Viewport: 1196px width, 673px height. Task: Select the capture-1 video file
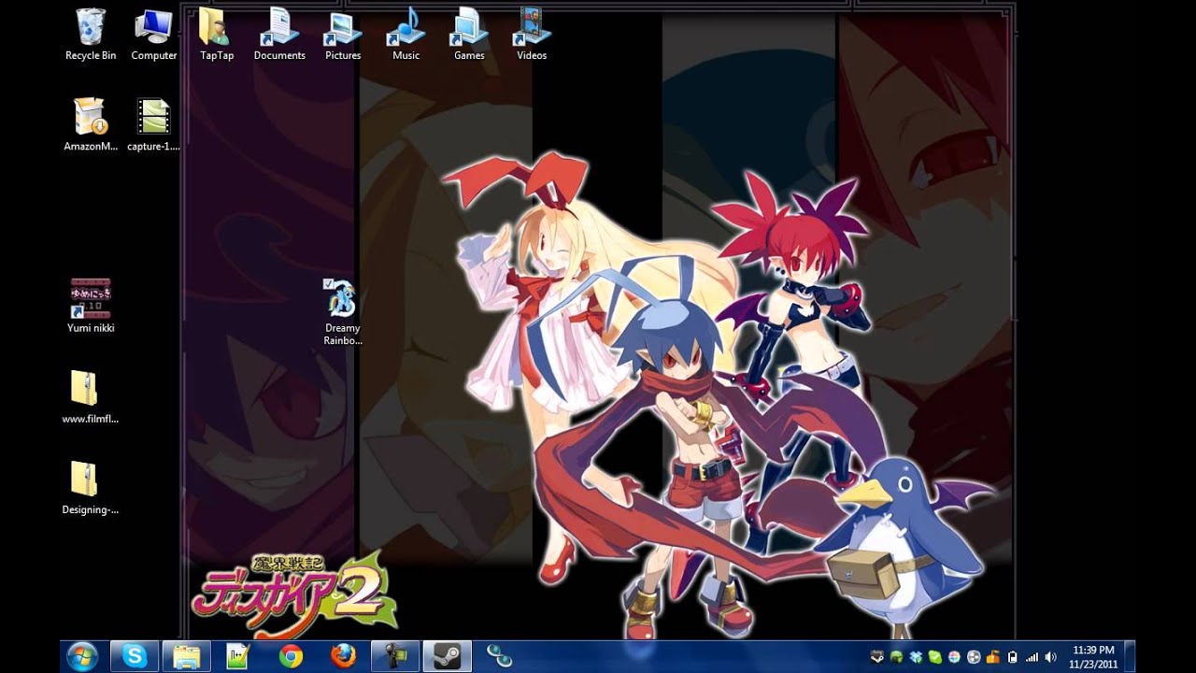click(153, 119)
